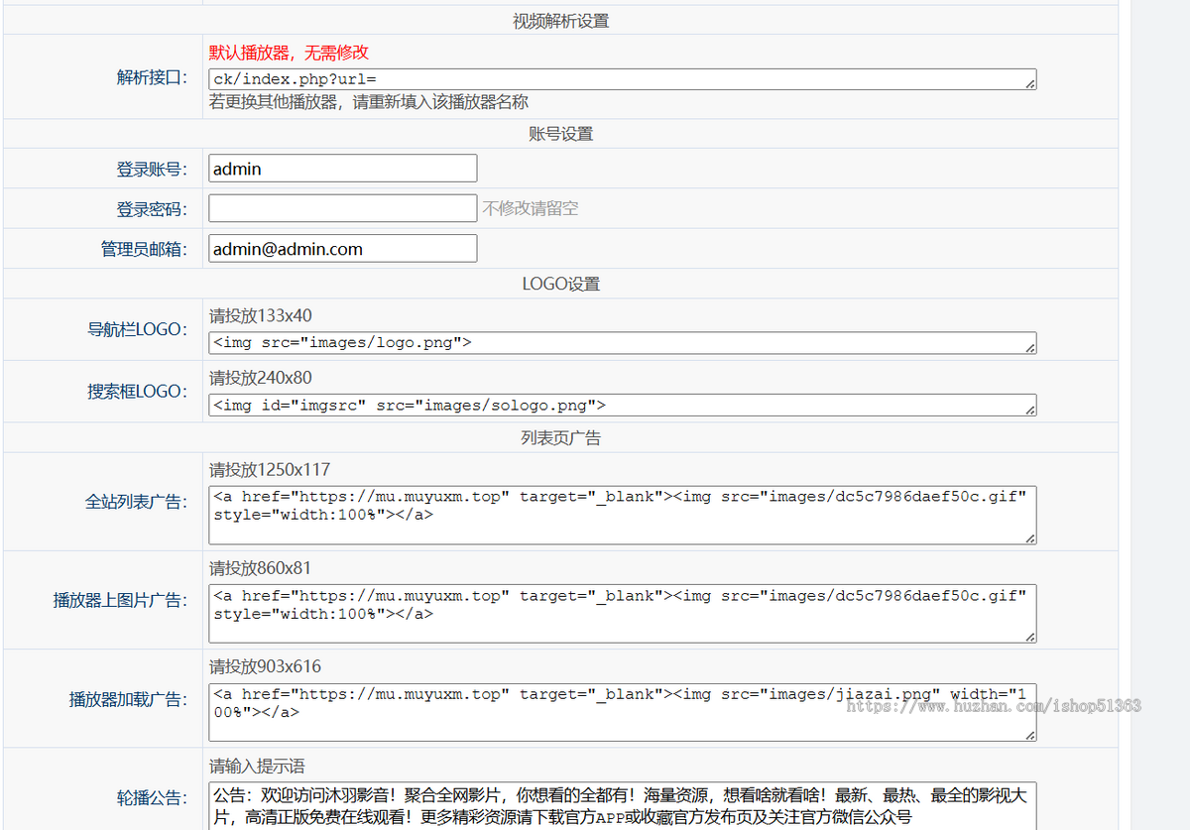
Task: Click the 导航栏LOGO label
Action: pos(138,329)
